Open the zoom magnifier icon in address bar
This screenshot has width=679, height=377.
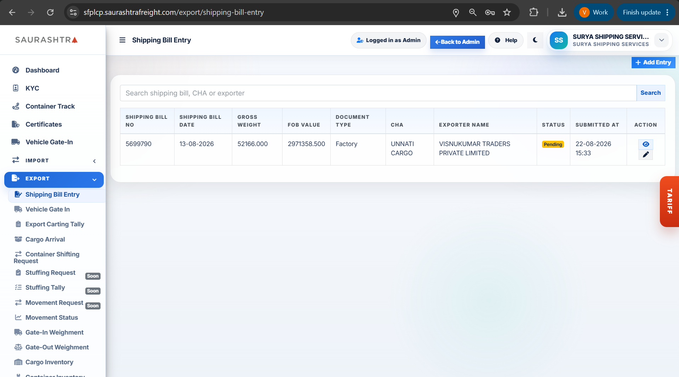473,12
